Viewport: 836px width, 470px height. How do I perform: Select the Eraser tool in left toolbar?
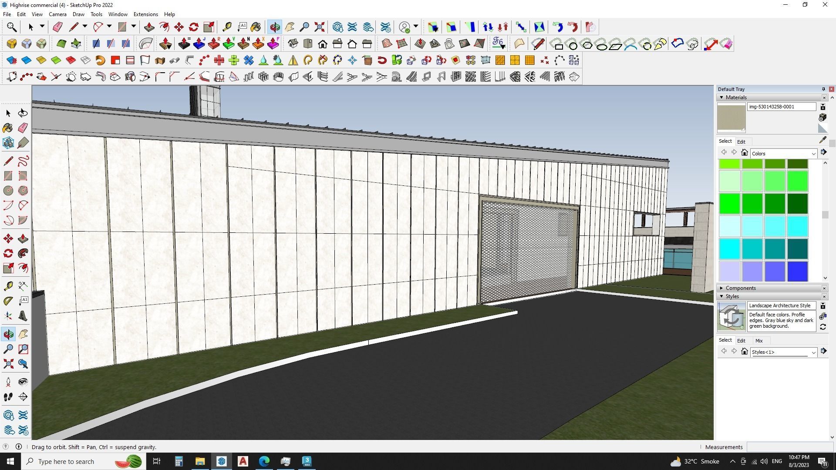point(23,128)
